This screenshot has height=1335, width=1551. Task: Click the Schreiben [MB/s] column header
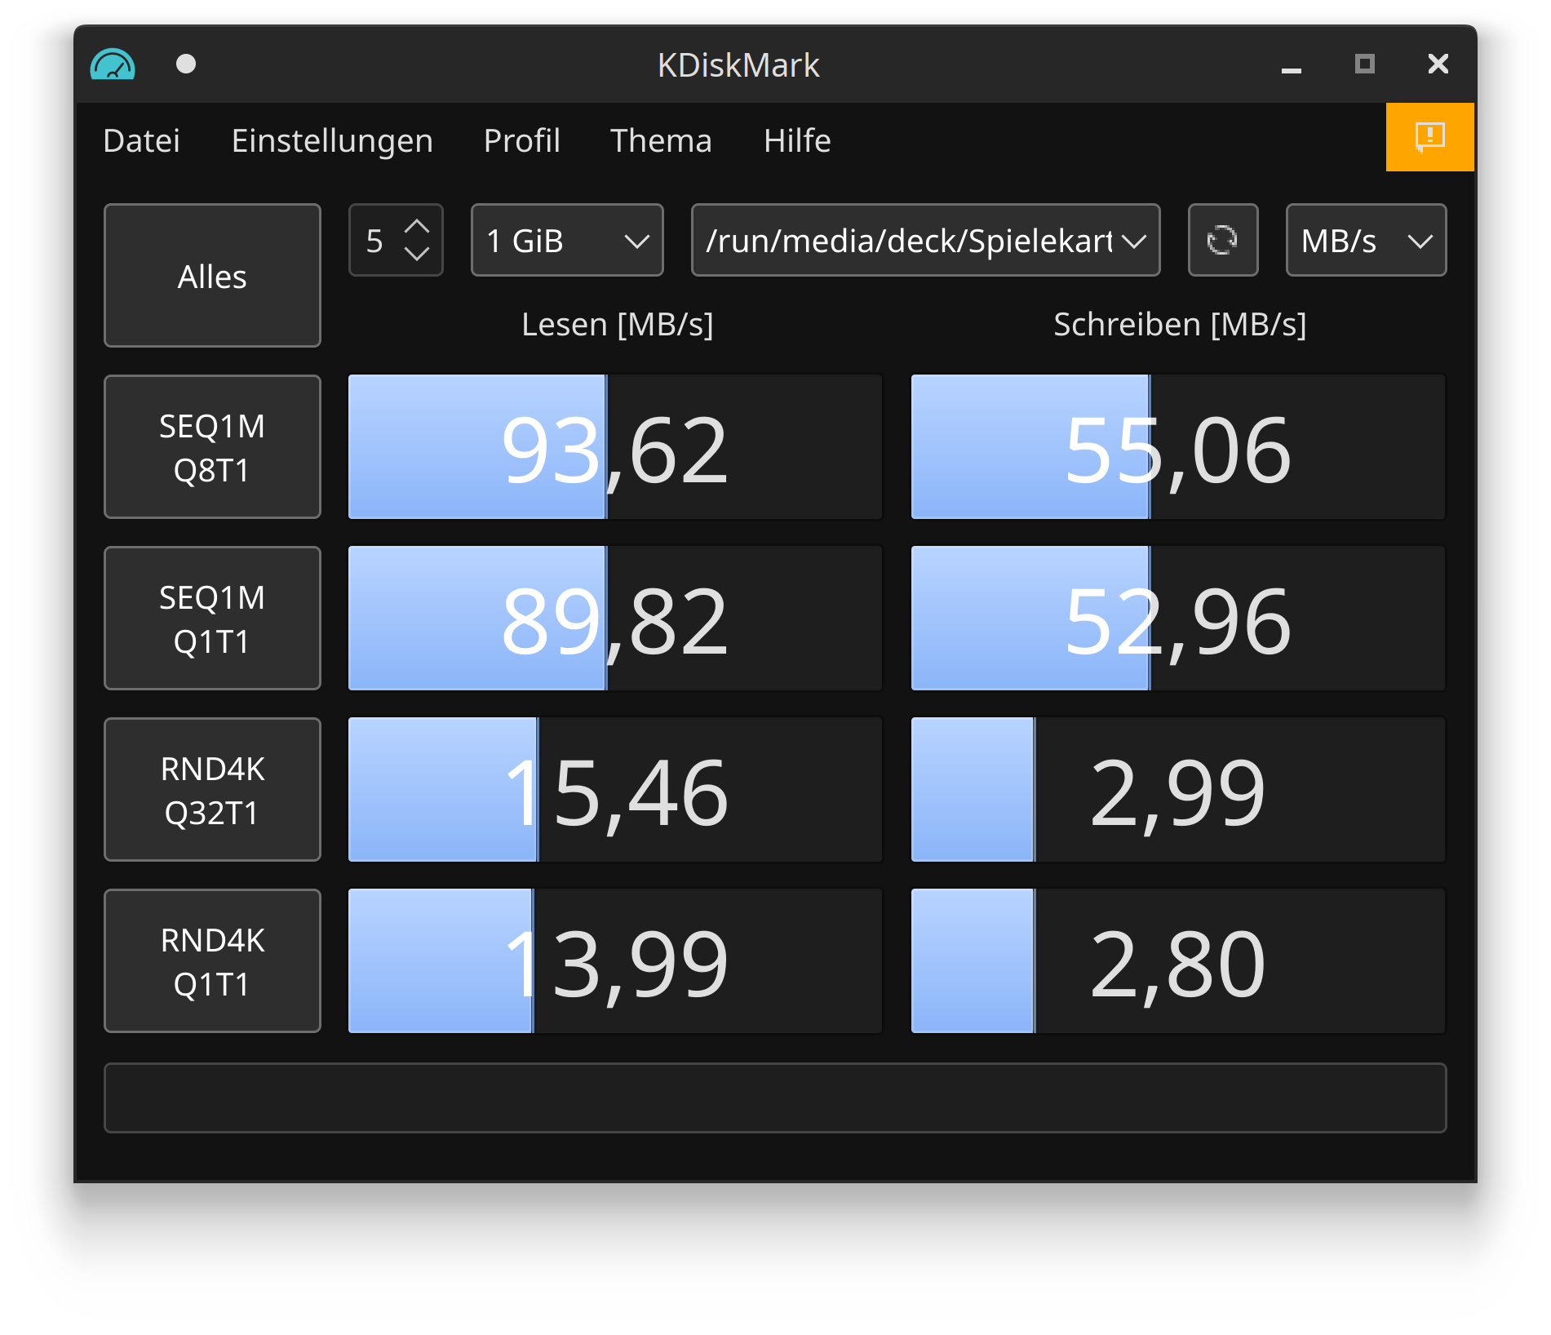point(1180,325)
